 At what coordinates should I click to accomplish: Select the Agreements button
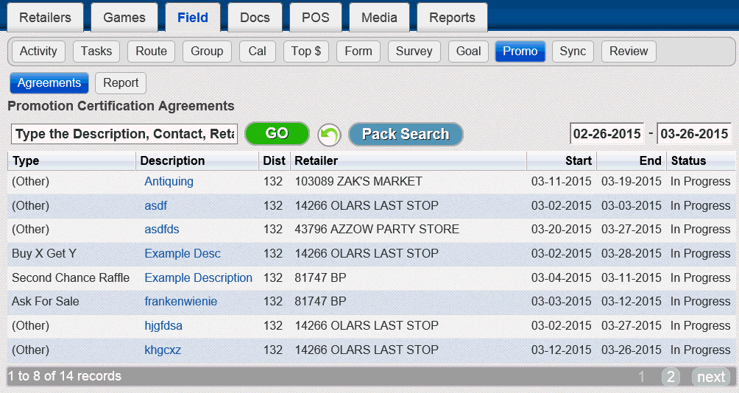(49, 83)
